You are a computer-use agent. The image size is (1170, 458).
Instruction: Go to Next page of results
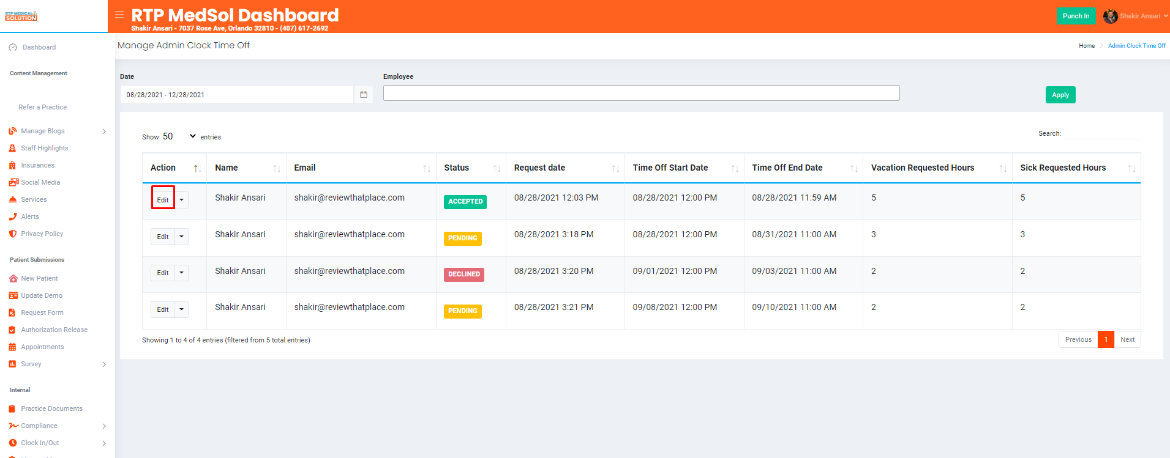tap(1127, 339)
